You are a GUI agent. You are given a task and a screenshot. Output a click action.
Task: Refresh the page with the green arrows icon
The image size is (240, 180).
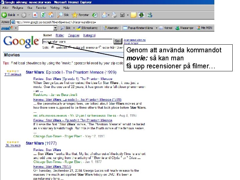point(43,15)
